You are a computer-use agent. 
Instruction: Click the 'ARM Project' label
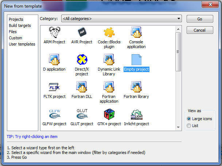click(54, 42)
